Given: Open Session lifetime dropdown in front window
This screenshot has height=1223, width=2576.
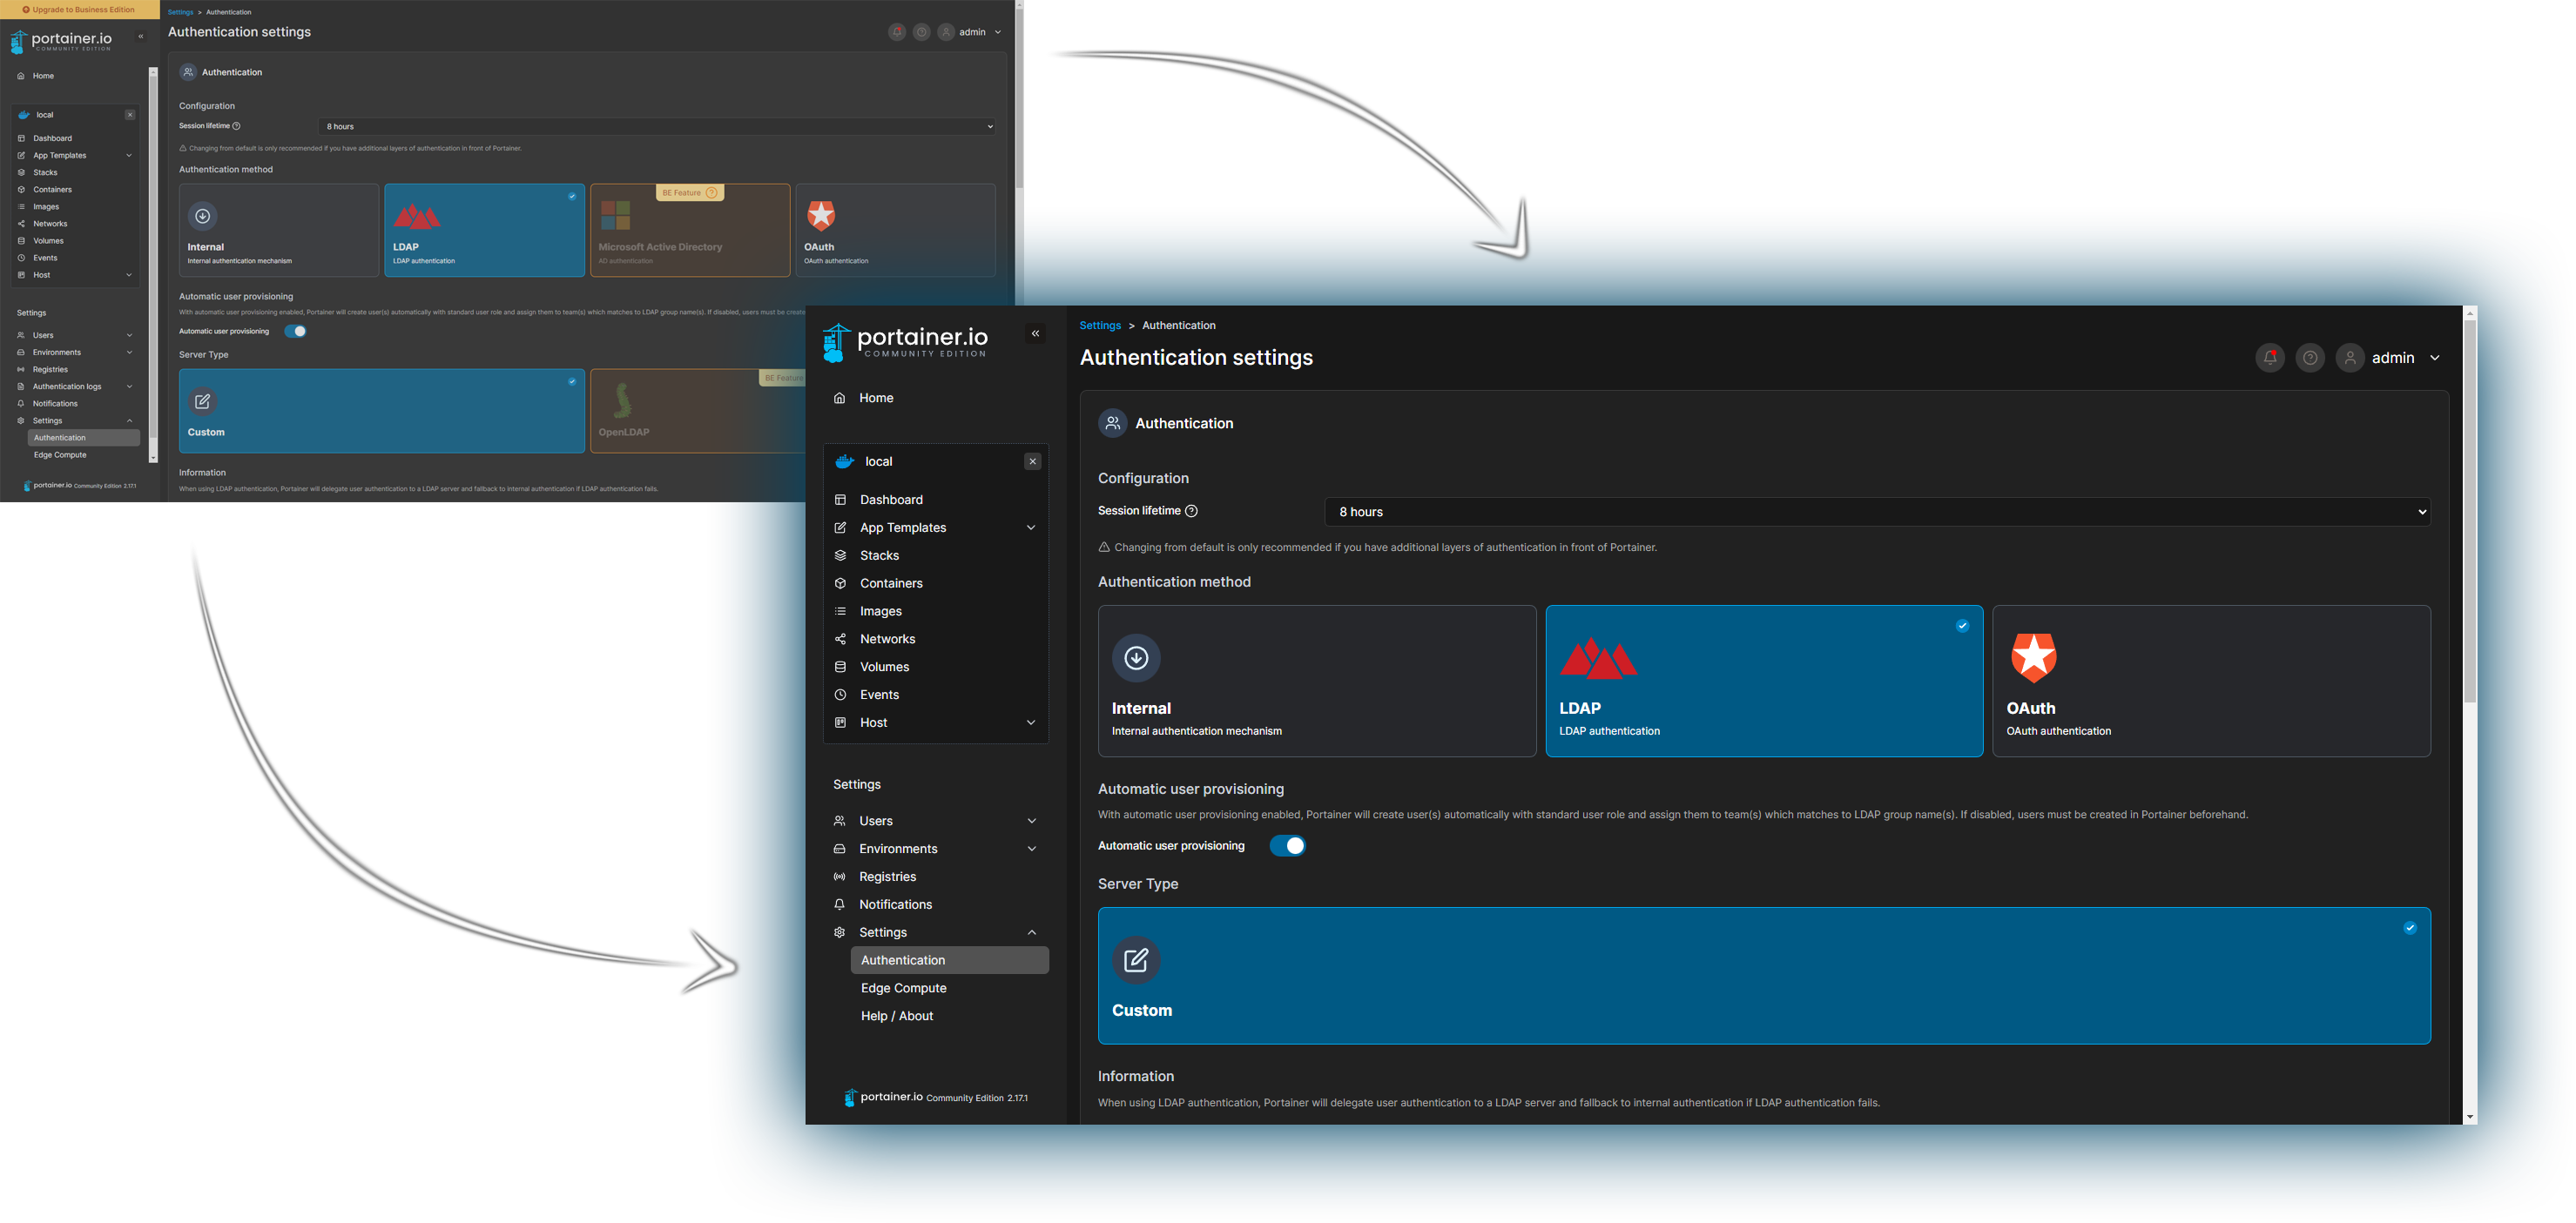Looking at the screenshot, I should click(x=1877, y=512).
